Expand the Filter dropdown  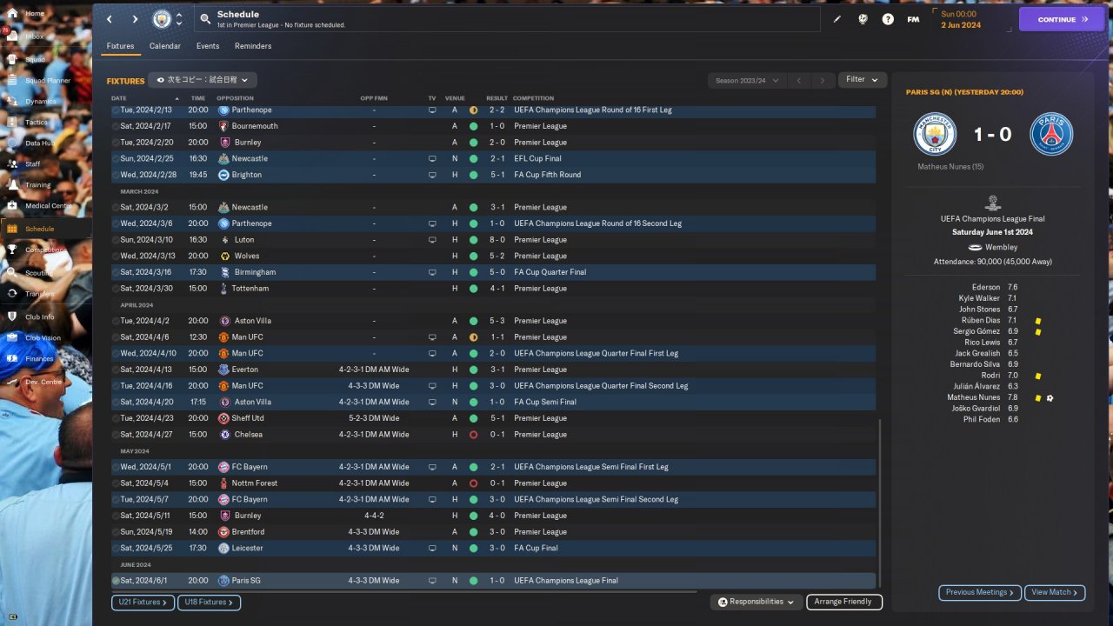[x=862, y=80]
